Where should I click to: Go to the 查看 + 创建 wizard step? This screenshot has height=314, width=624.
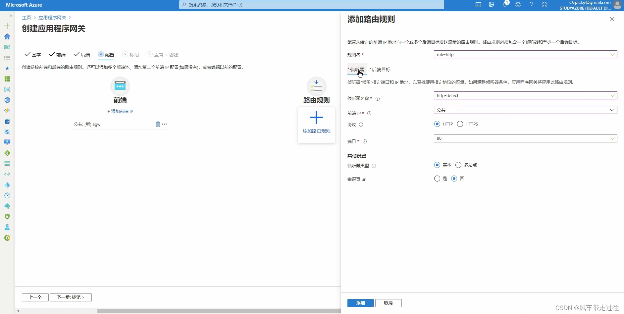click(163, 55)
